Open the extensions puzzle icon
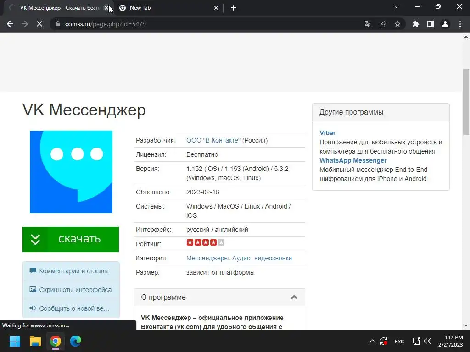The image size is (470, 352). pyautogui.click(x=416, y=24)
